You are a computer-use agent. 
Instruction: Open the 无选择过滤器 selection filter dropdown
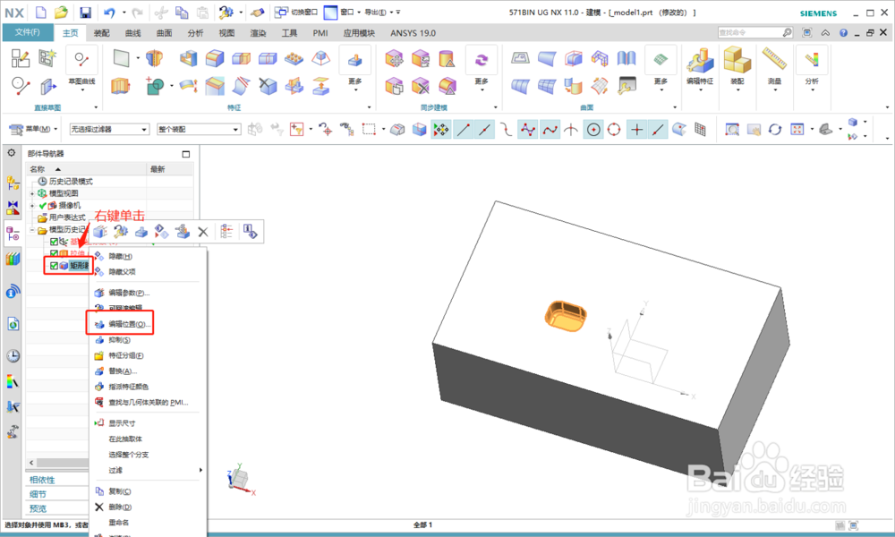[x=109, y=130]
